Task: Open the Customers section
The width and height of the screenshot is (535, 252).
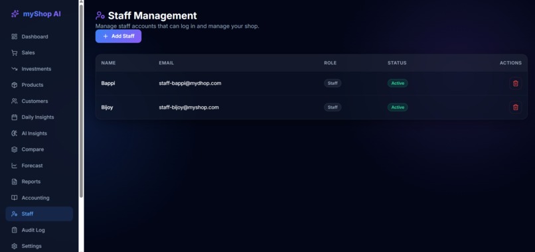Action: (39, 101)
